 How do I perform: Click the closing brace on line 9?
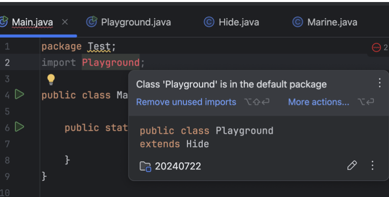pos(44,177)
